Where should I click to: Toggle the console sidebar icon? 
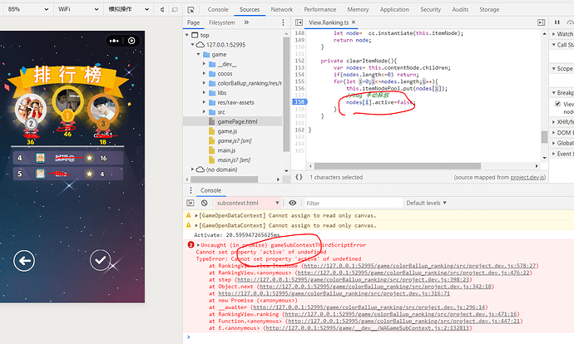point(191,203)
